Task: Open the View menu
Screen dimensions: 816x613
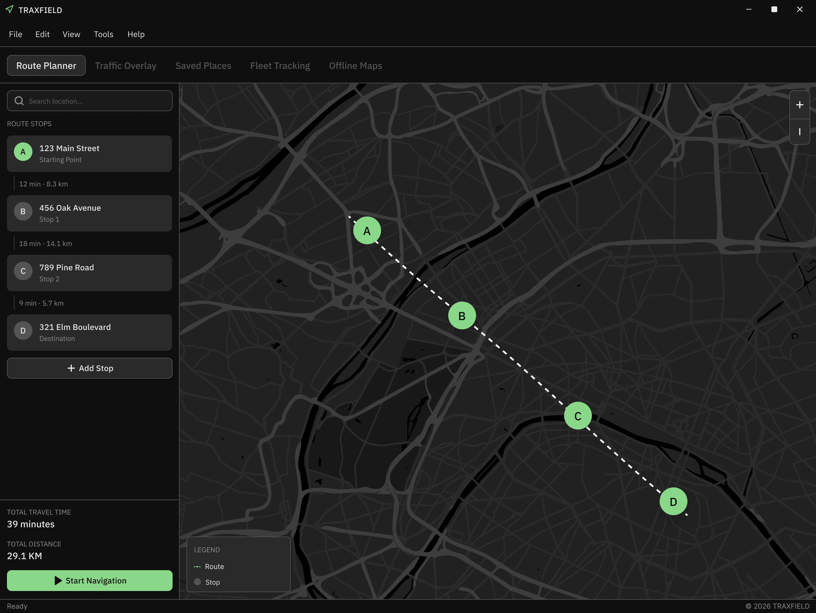Action: pyautogui.click(x=71, y=34)
